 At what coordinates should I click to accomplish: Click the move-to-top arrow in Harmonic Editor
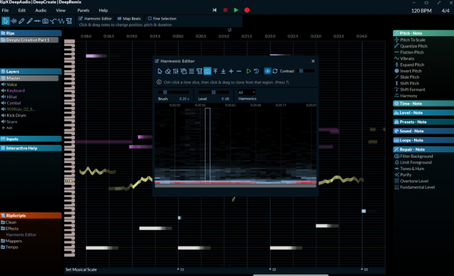(215, 71)
